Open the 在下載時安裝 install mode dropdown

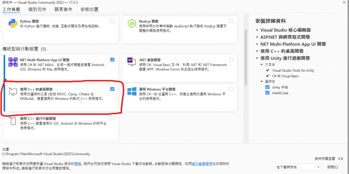(298, 167)
